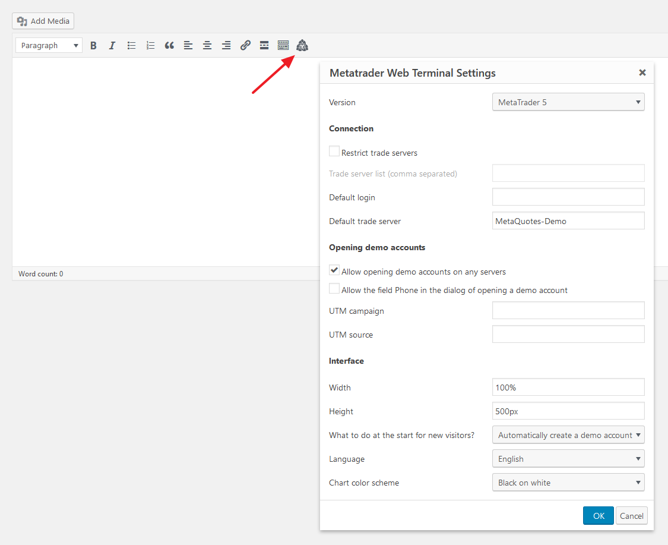
Task: Insert a numbered list
Action: (150, 45)
